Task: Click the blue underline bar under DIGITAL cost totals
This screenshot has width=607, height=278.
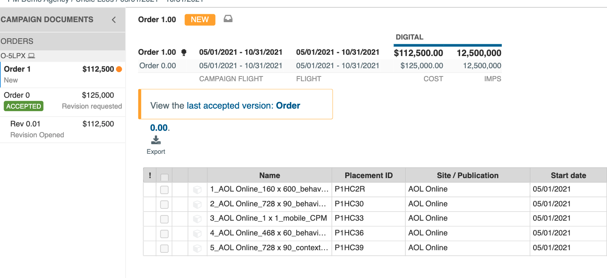Action: tap(447, 44)
